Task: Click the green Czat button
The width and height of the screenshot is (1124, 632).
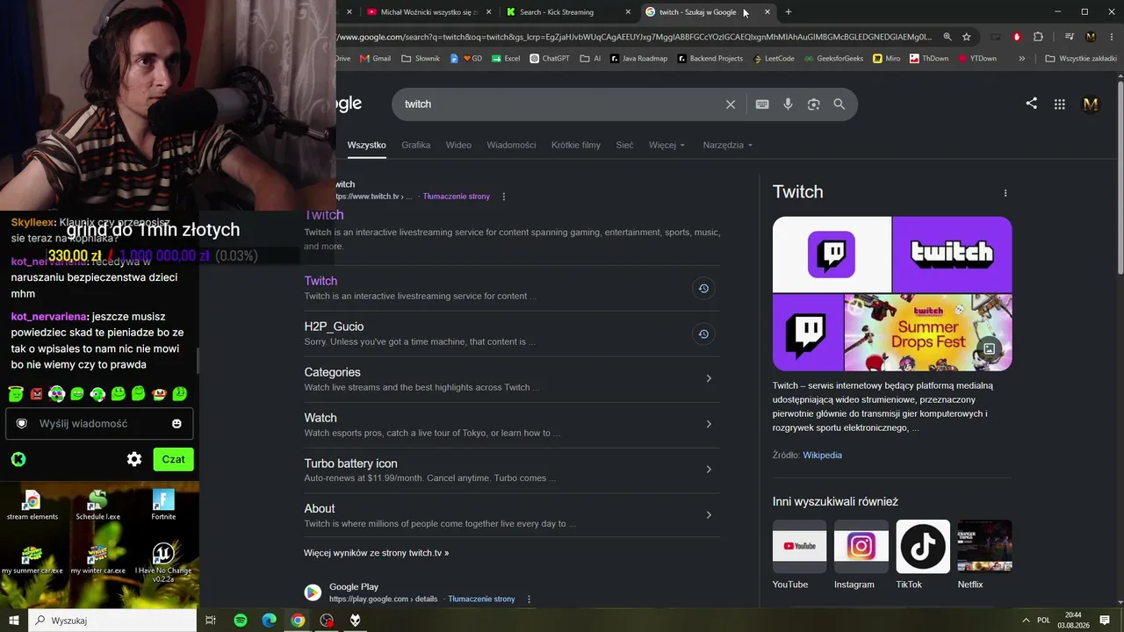Action: click(x=173, y=459)
